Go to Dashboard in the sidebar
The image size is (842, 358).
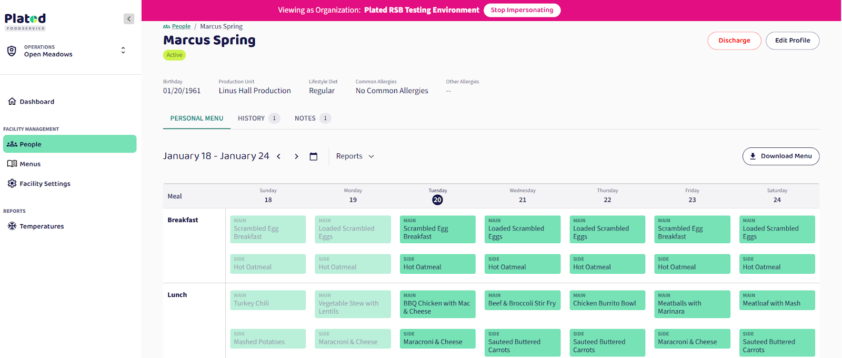(37, 102)
